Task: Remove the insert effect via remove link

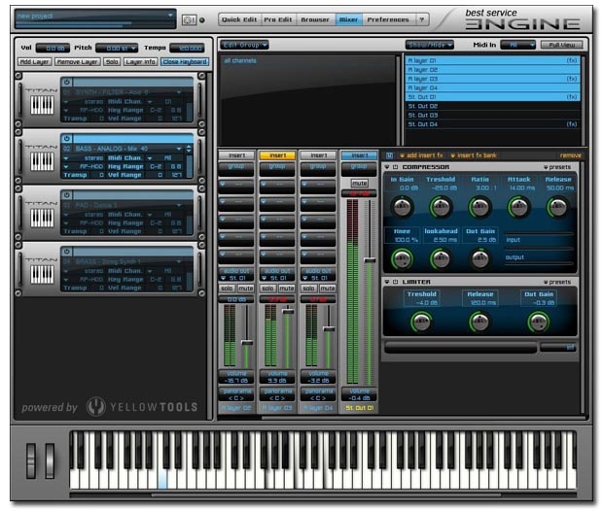Action: point(570,155)
